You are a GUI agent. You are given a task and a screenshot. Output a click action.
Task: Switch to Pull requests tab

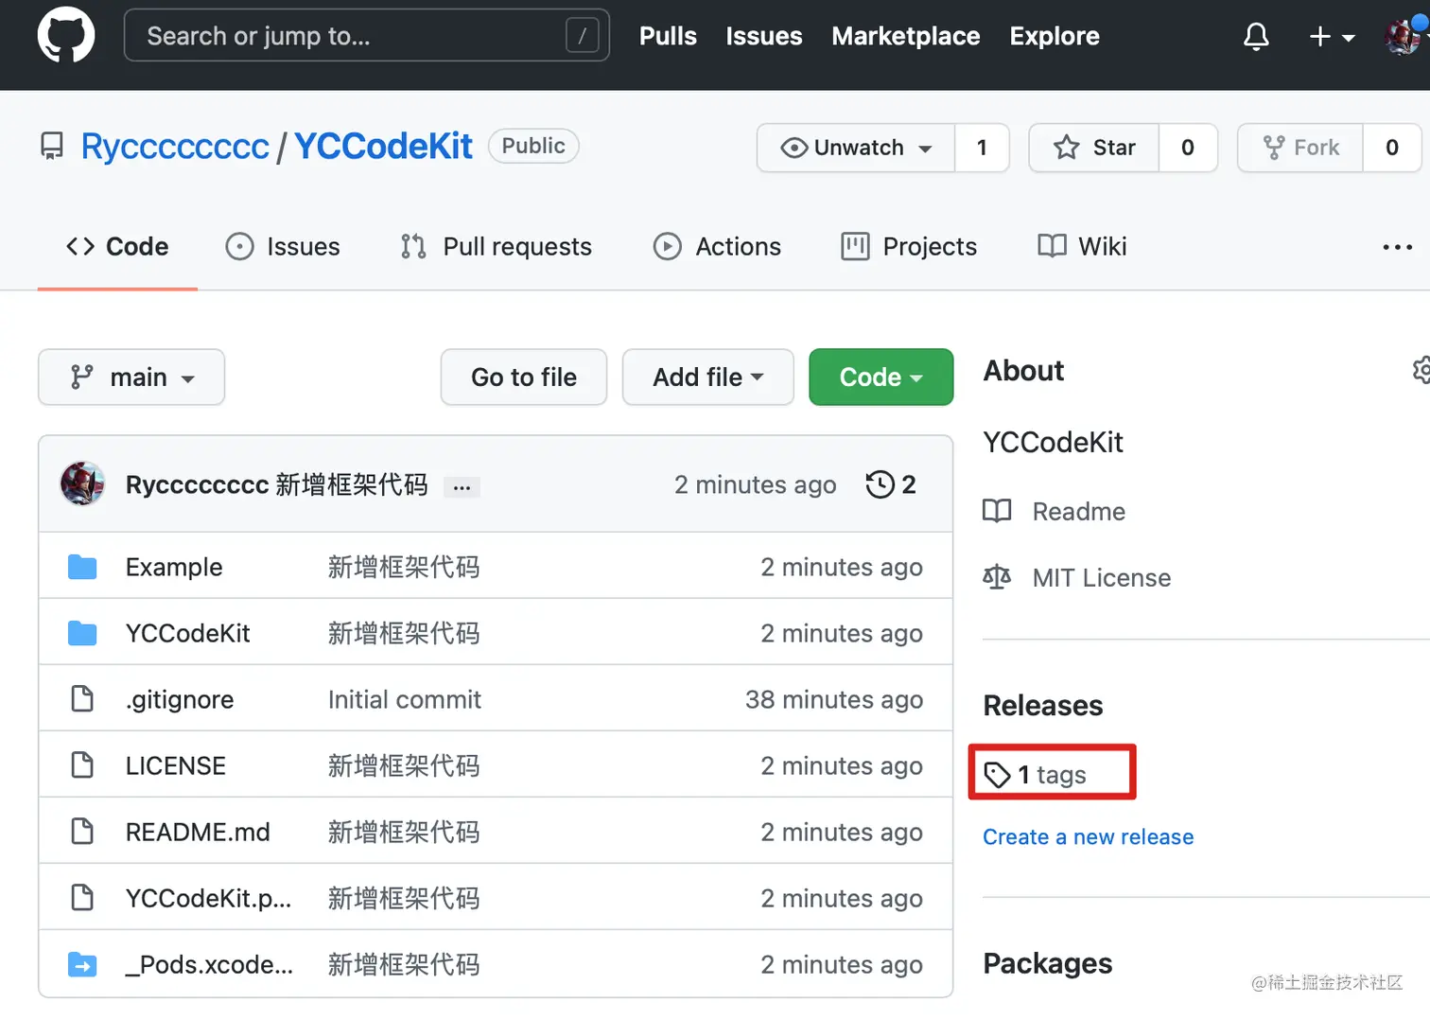[x=496, y=247]
